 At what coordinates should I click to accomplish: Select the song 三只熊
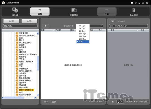(22, 59)
